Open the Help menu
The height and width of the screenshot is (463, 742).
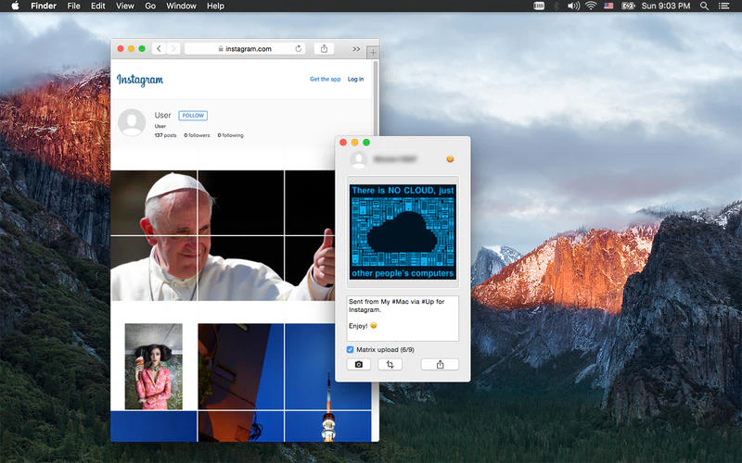215,6
